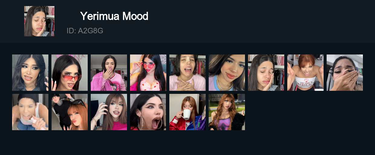
Task: Pick the sticker with brown bangs and pink top
Action: point(109,112)
